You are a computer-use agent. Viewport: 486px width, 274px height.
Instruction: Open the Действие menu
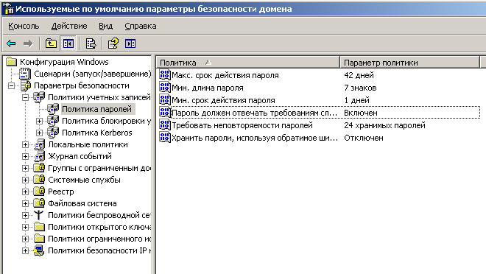pos(69,26)
